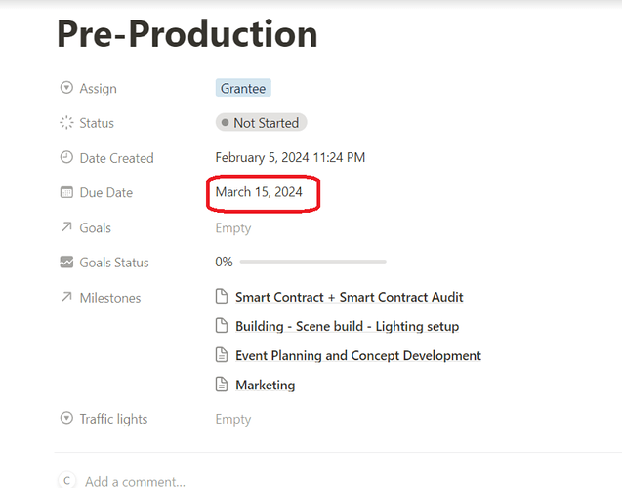The image size is (622, 488).
Task: Click the Add a comment field
Action: 135,481
